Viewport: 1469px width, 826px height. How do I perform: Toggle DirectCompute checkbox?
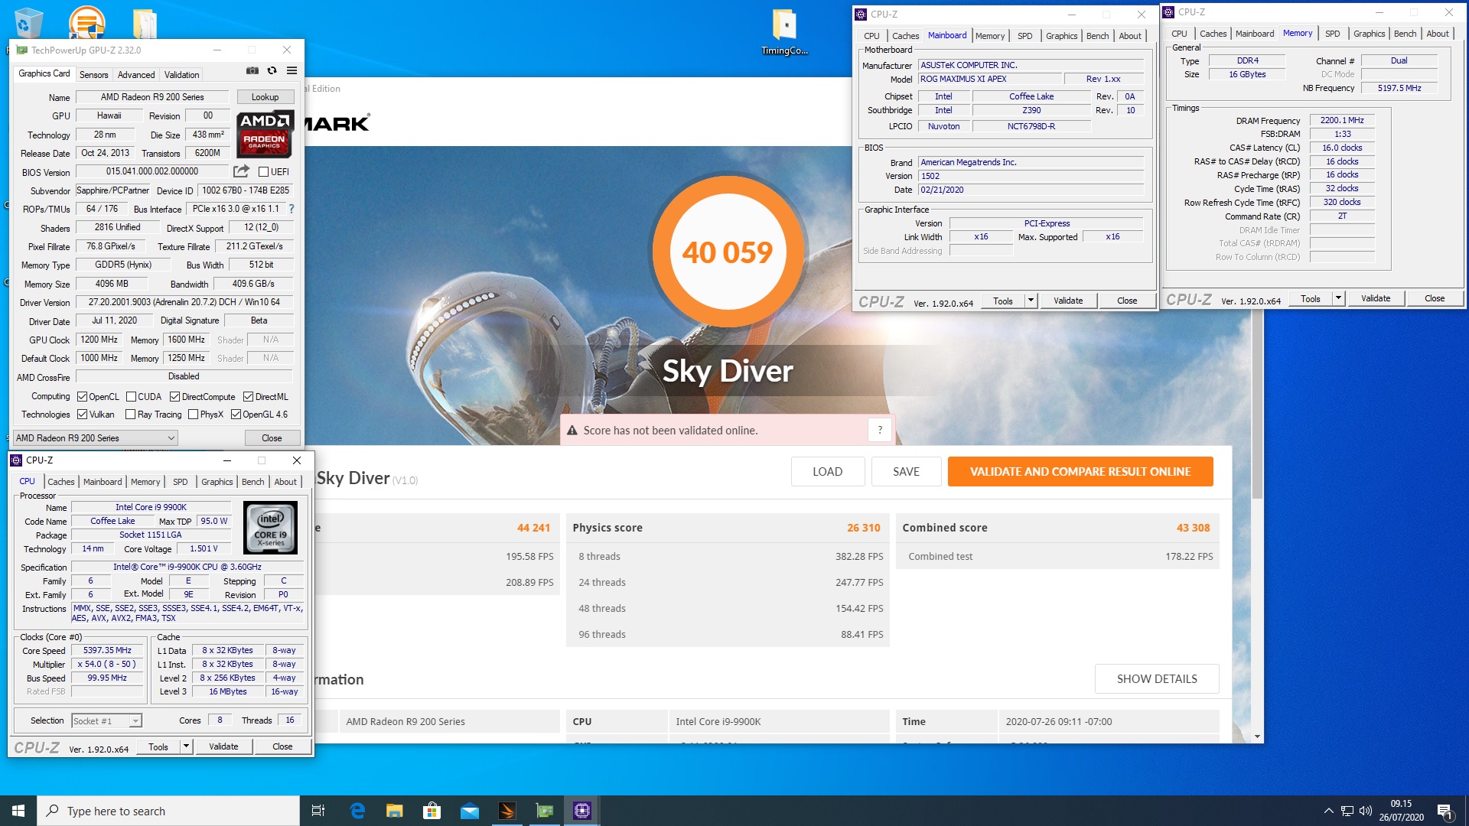[x=174, y=397]
